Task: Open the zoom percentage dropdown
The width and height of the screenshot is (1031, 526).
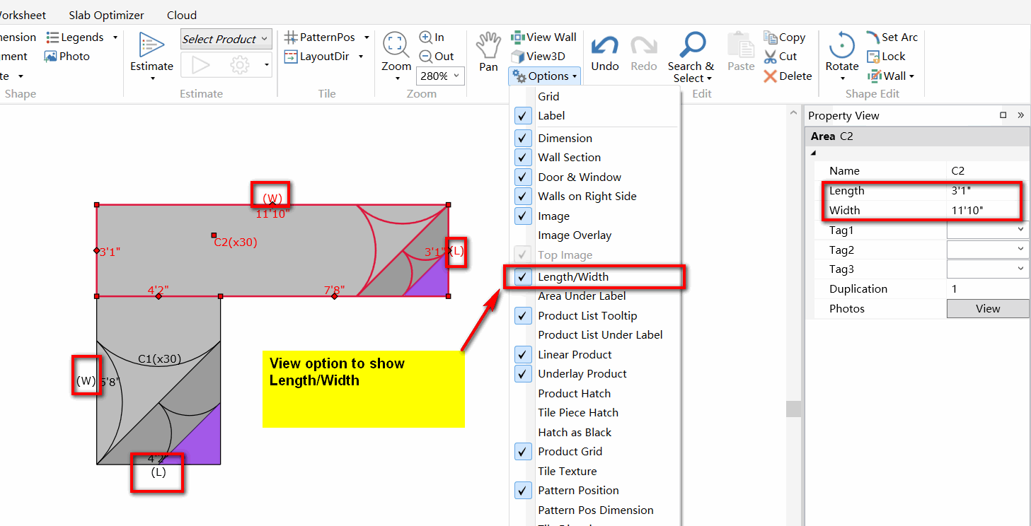Action: click(456, 76)
